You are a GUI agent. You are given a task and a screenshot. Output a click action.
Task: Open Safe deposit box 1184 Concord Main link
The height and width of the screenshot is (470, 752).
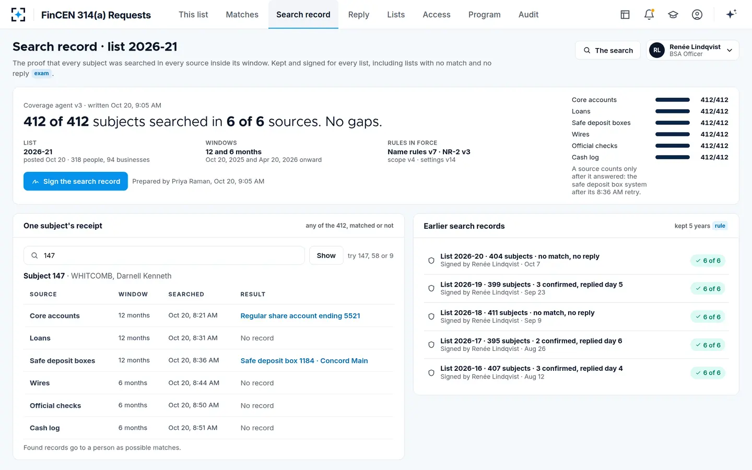coord(304,361)
